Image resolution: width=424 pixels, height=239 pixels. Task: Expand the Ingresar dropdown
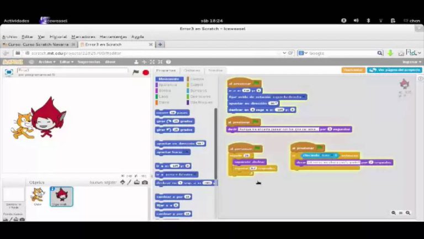point(412,62)
